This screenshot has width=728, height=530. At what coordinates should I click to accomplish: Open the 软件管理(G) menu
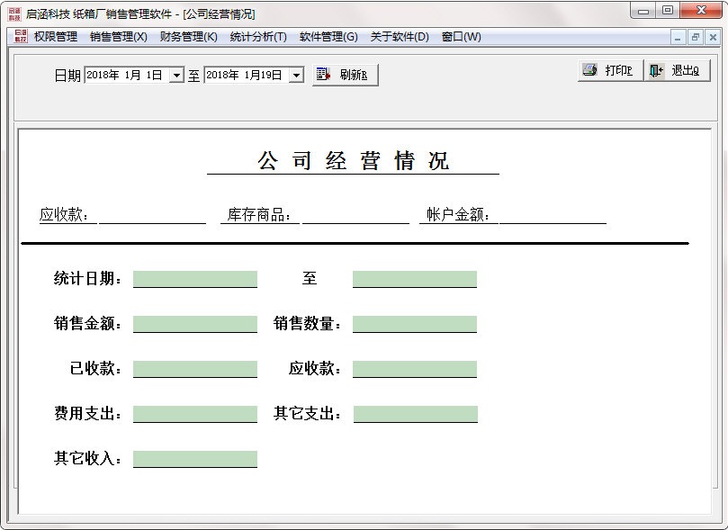pos(328,36)
